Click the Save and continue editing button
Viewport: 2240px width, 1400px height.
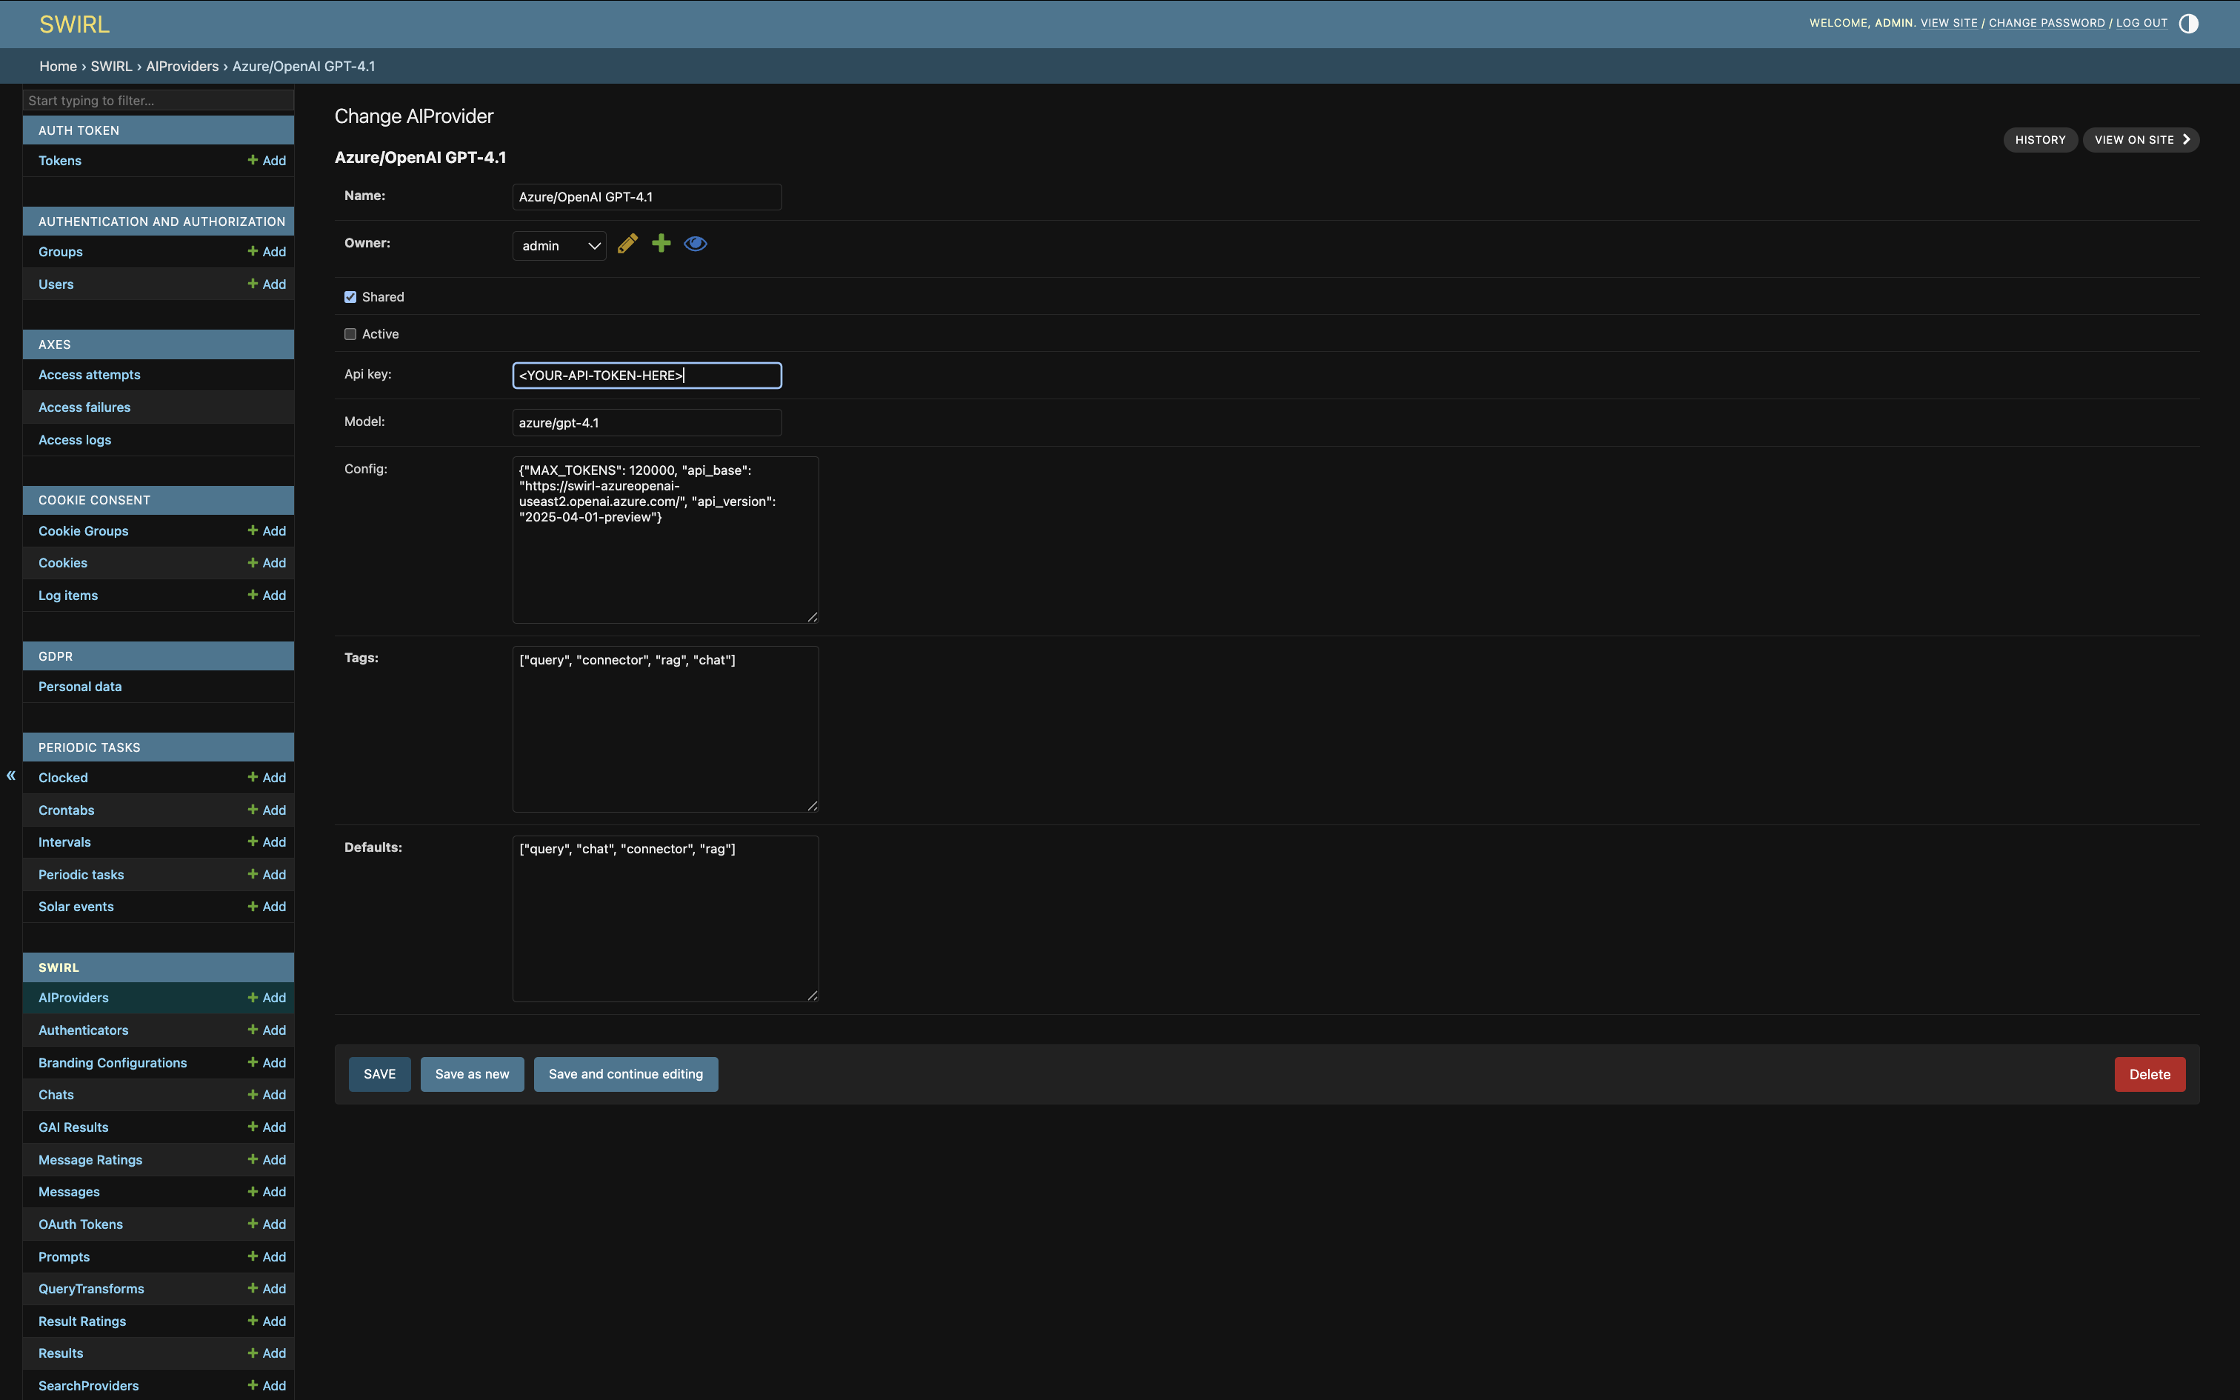(x=626, y=1074)
